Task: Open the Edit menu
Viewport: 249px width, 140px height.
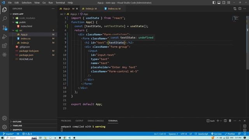Action: 16,3
